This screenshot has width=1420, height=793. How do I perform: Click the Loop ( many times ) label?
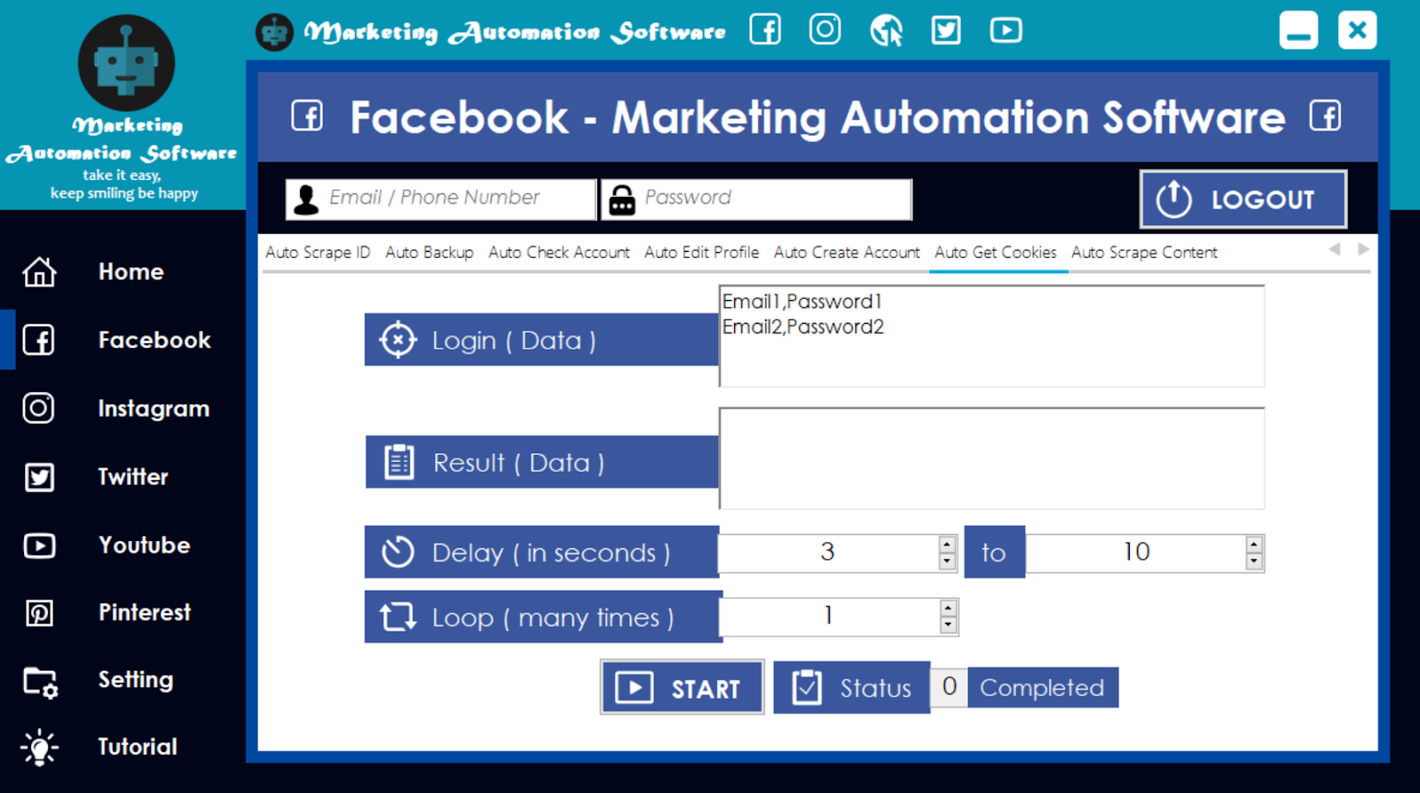(x=543, y=616)
